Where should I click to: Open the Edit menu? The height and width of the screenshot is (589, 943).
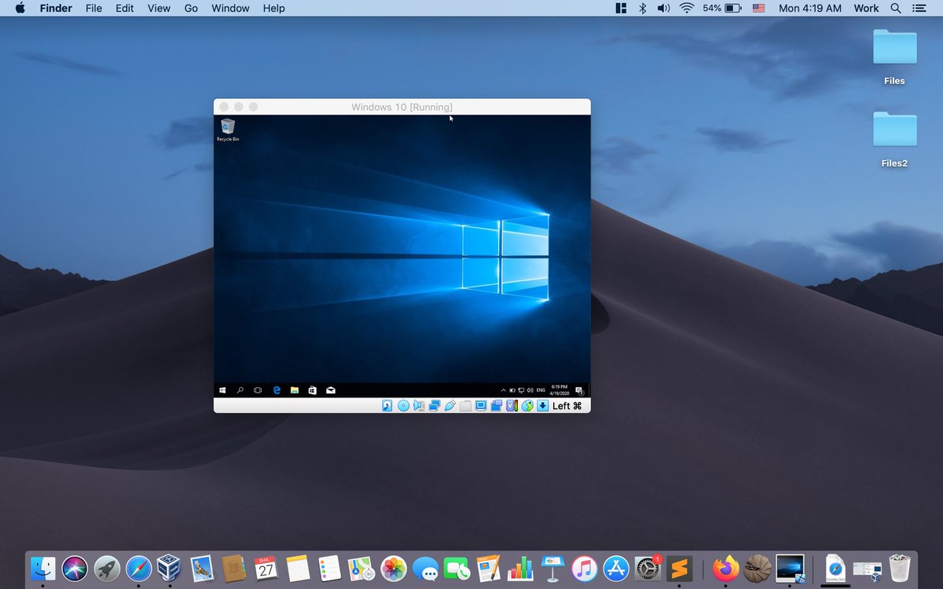pyautogui.click(x=124, y=8)
